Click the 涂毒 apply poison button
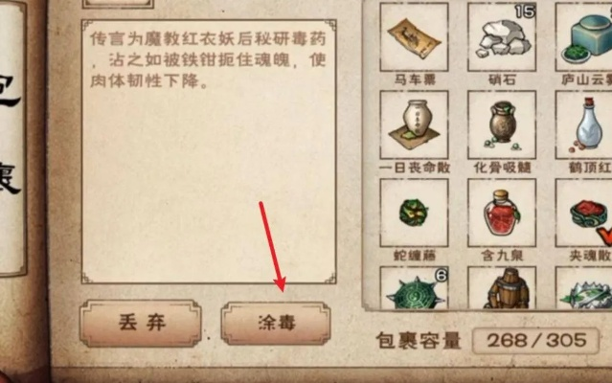 276,324
